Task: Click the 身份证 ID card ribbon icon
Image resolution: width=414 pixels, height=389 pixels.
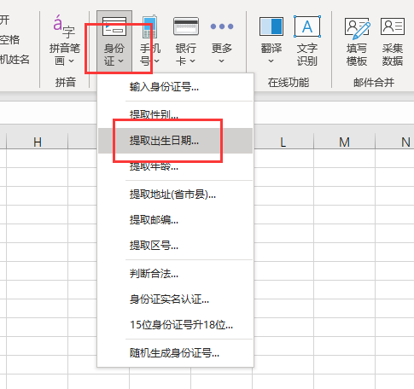Action: coord(114,26)
